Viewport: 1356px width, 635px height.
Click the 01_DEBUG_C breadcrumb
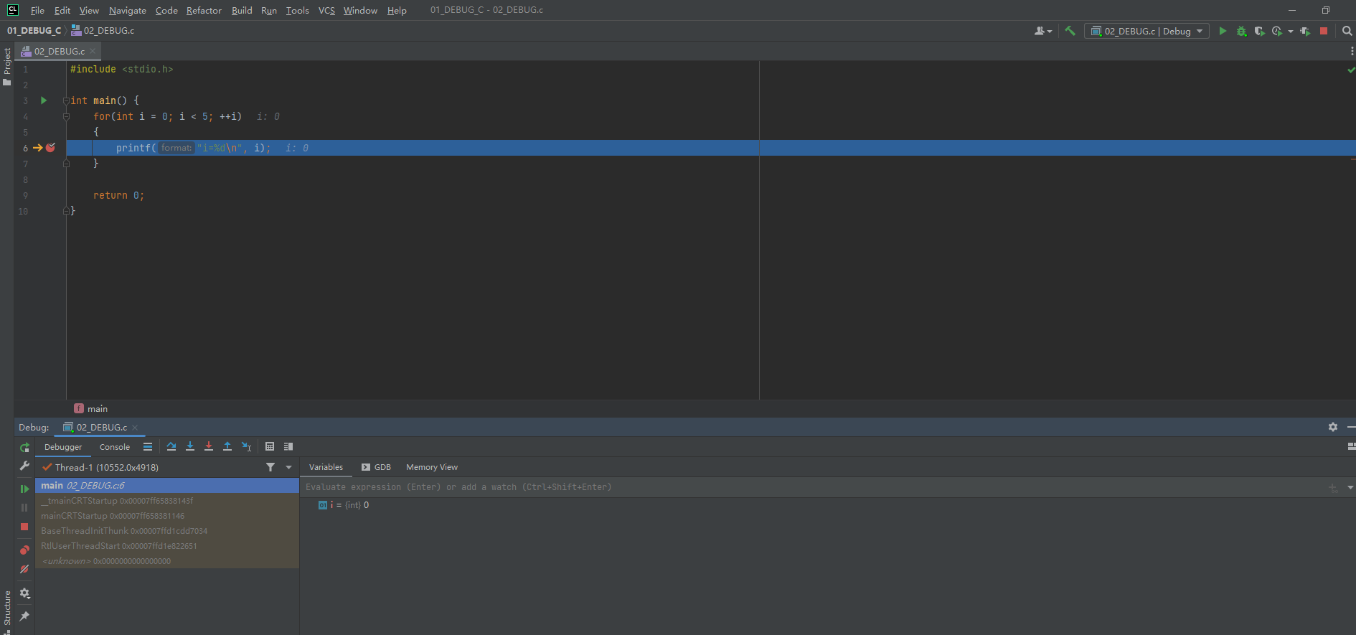click(34, 31)
